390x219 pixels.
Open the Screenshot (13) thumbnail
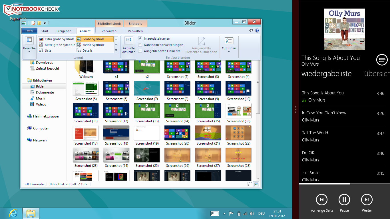coord(147,111)
